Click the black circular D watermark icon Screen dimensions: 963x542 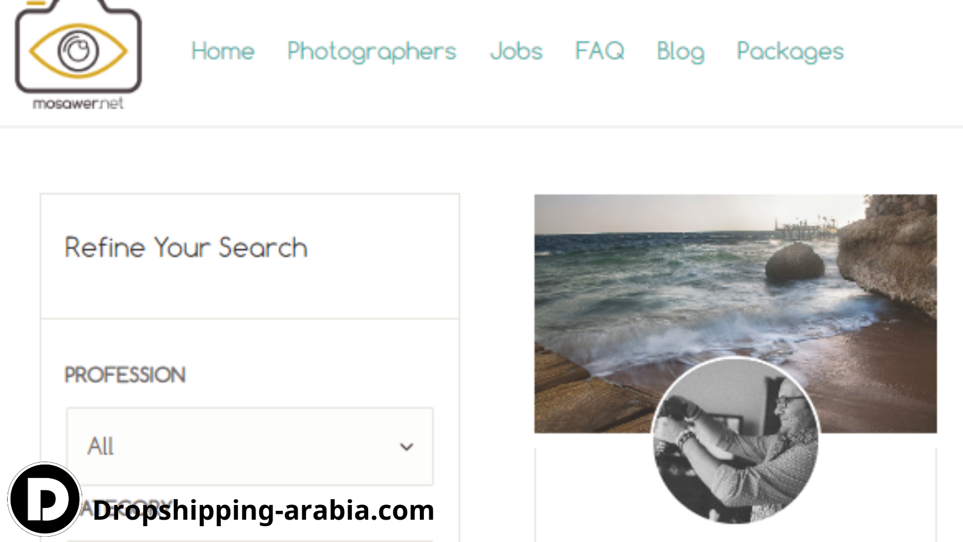45,499
